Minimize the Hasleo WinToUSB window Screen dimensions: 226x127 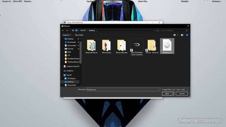(x=147, y=23)
